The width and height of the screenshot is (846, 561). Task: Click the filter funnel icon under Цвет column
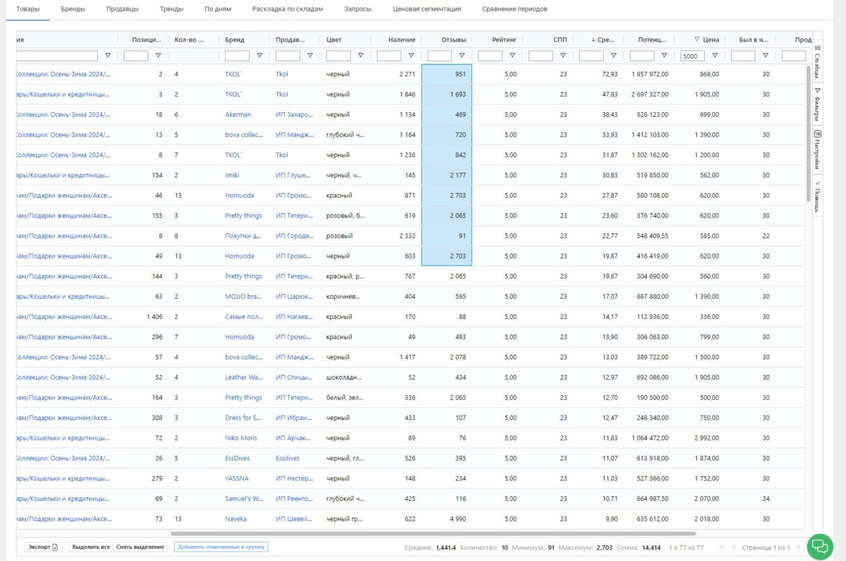tap(360, 55)
